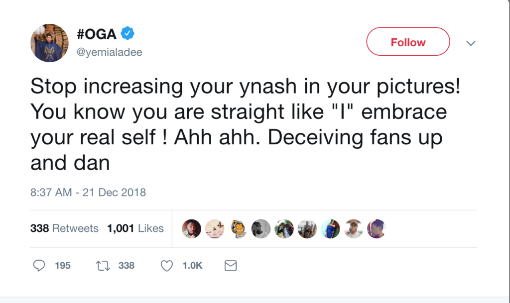View the 338 Retweets list
The image size is (510, 303).
[x=65, y=228]
